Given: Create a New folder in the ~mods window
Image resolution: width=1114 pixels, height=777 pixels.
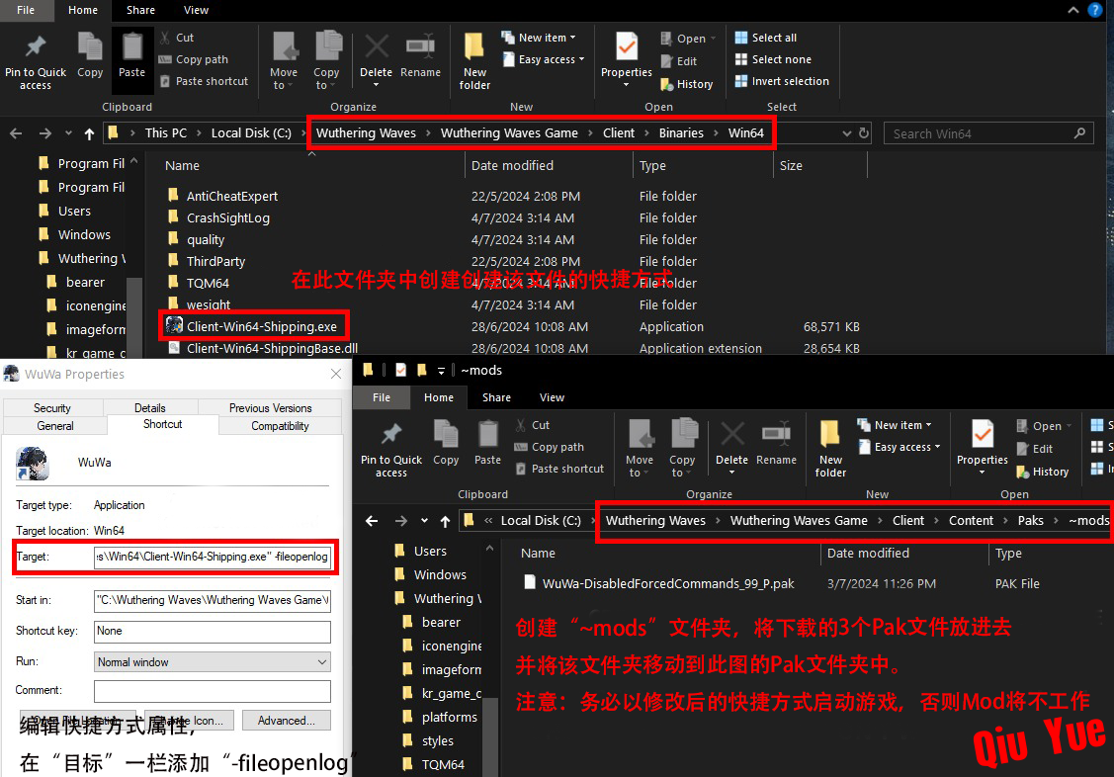Looking at the screenshot, I should tap(830, 450).
